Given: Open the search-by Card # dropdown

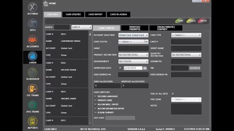Looking at the screenshot, I should pos(82,27).
